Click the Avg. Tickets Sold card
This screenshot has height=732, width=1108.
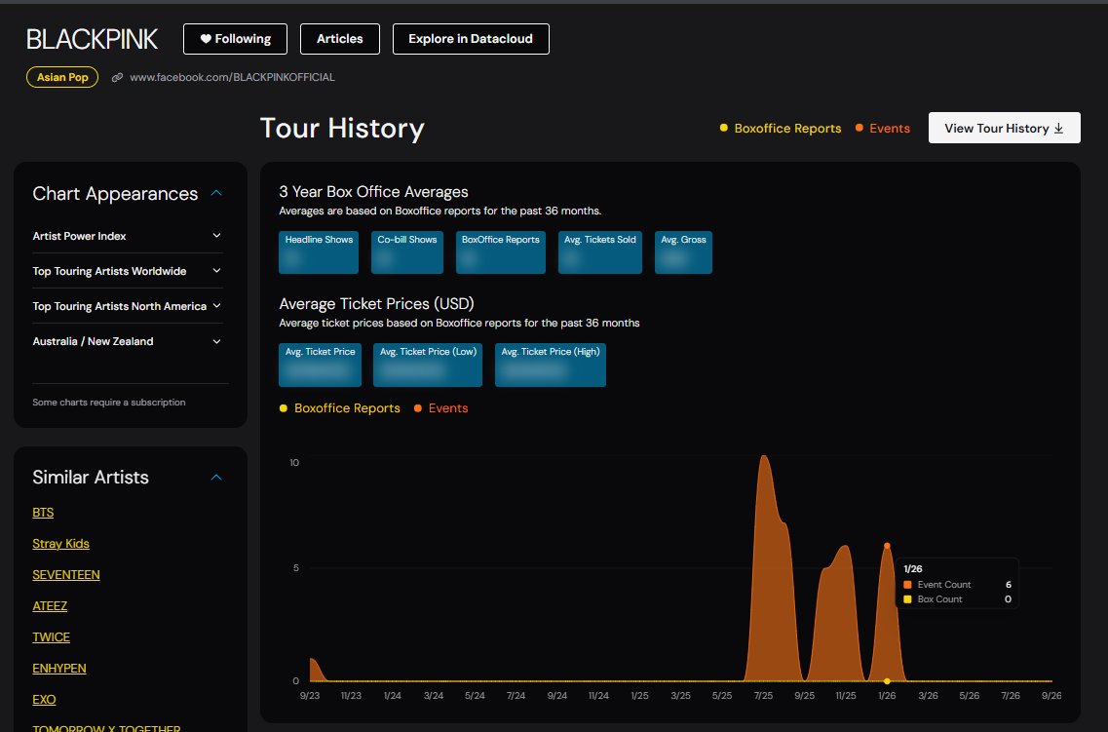click(x=600, y=252)
